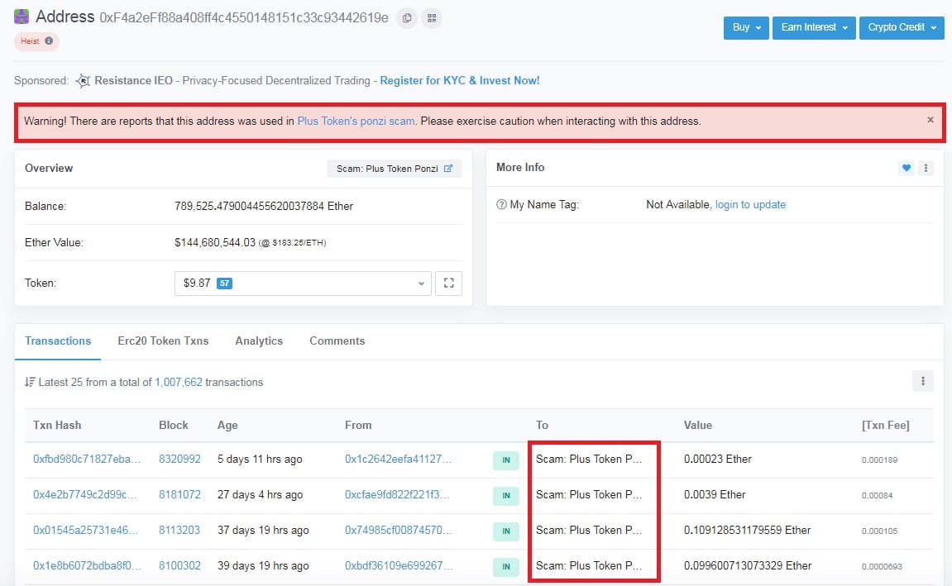Select the 0.0039 Ether value cell
Image resolution: width=952 pixels, height=586 pixels.
(715, 494)
